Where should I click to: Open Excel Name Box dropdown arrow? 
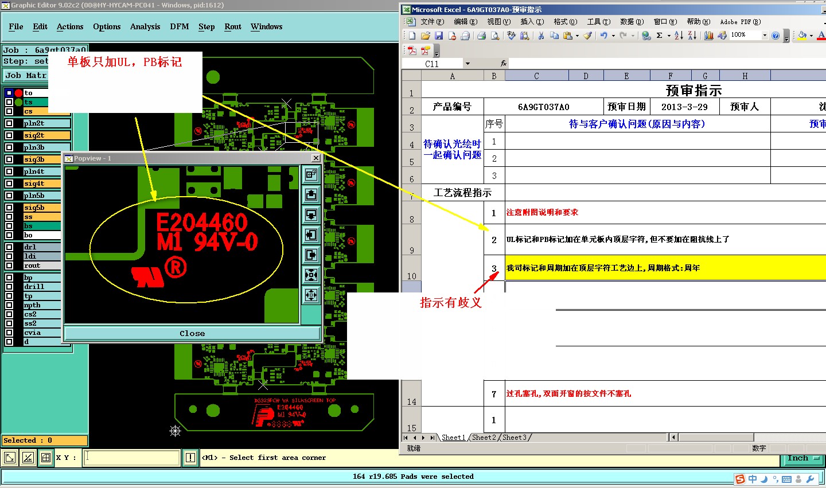tap(467, 64)
